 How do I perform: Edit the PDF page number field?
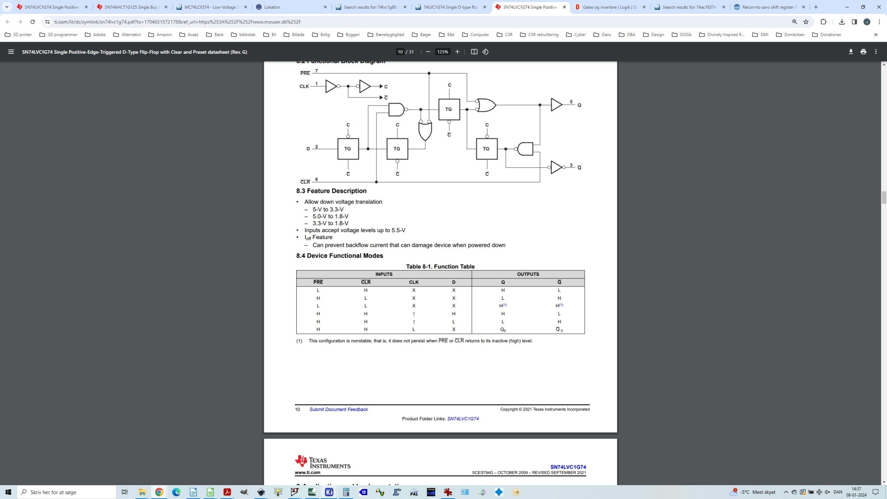coord(400,52)
